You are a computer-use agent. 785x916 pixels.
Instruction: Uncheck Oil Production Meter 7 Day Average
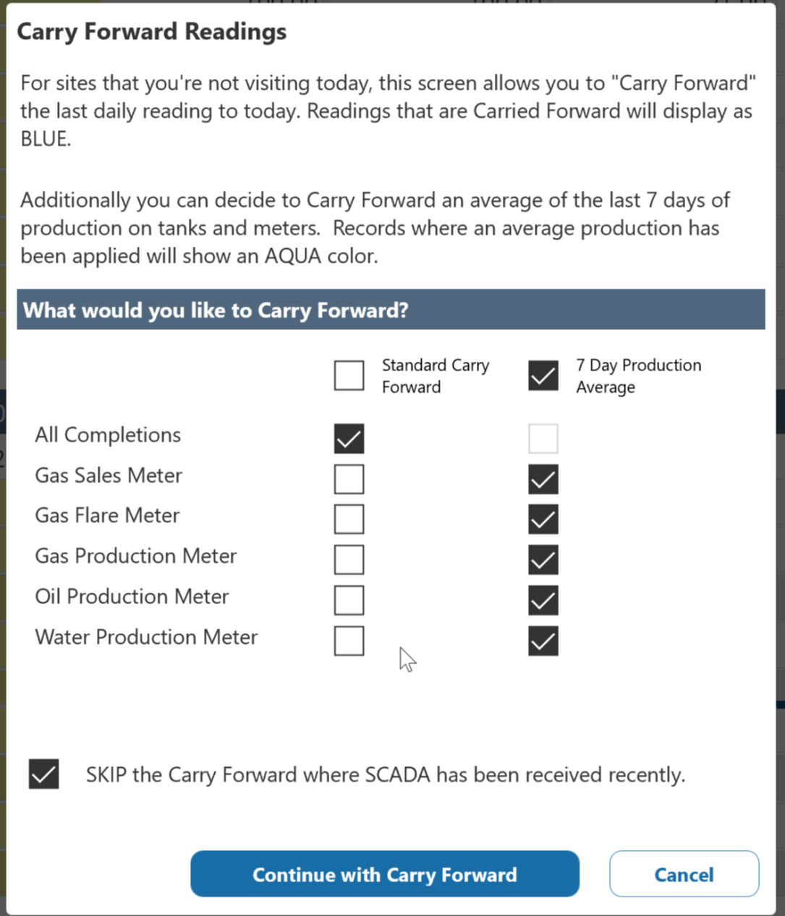pos(543,601)
